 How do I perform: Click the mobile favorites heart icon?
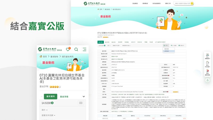(x=68, y=49)
